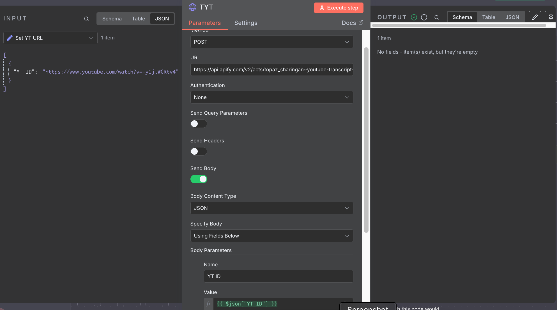
Task: Turn on the Send Headers switch
Action: click(x=199, y=151)
